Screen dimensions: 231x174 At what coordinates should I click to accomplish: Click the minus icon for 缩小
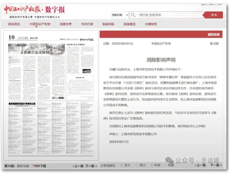137,165
